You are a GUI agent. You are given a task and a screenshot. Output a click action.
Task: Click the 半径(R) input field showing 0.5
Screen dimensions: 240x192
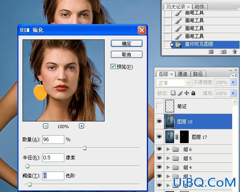click(53, 158)
